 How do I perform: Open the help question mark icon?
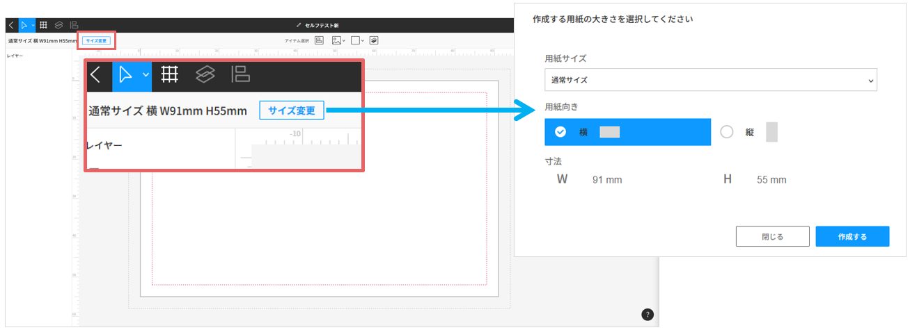click(648, 315)
